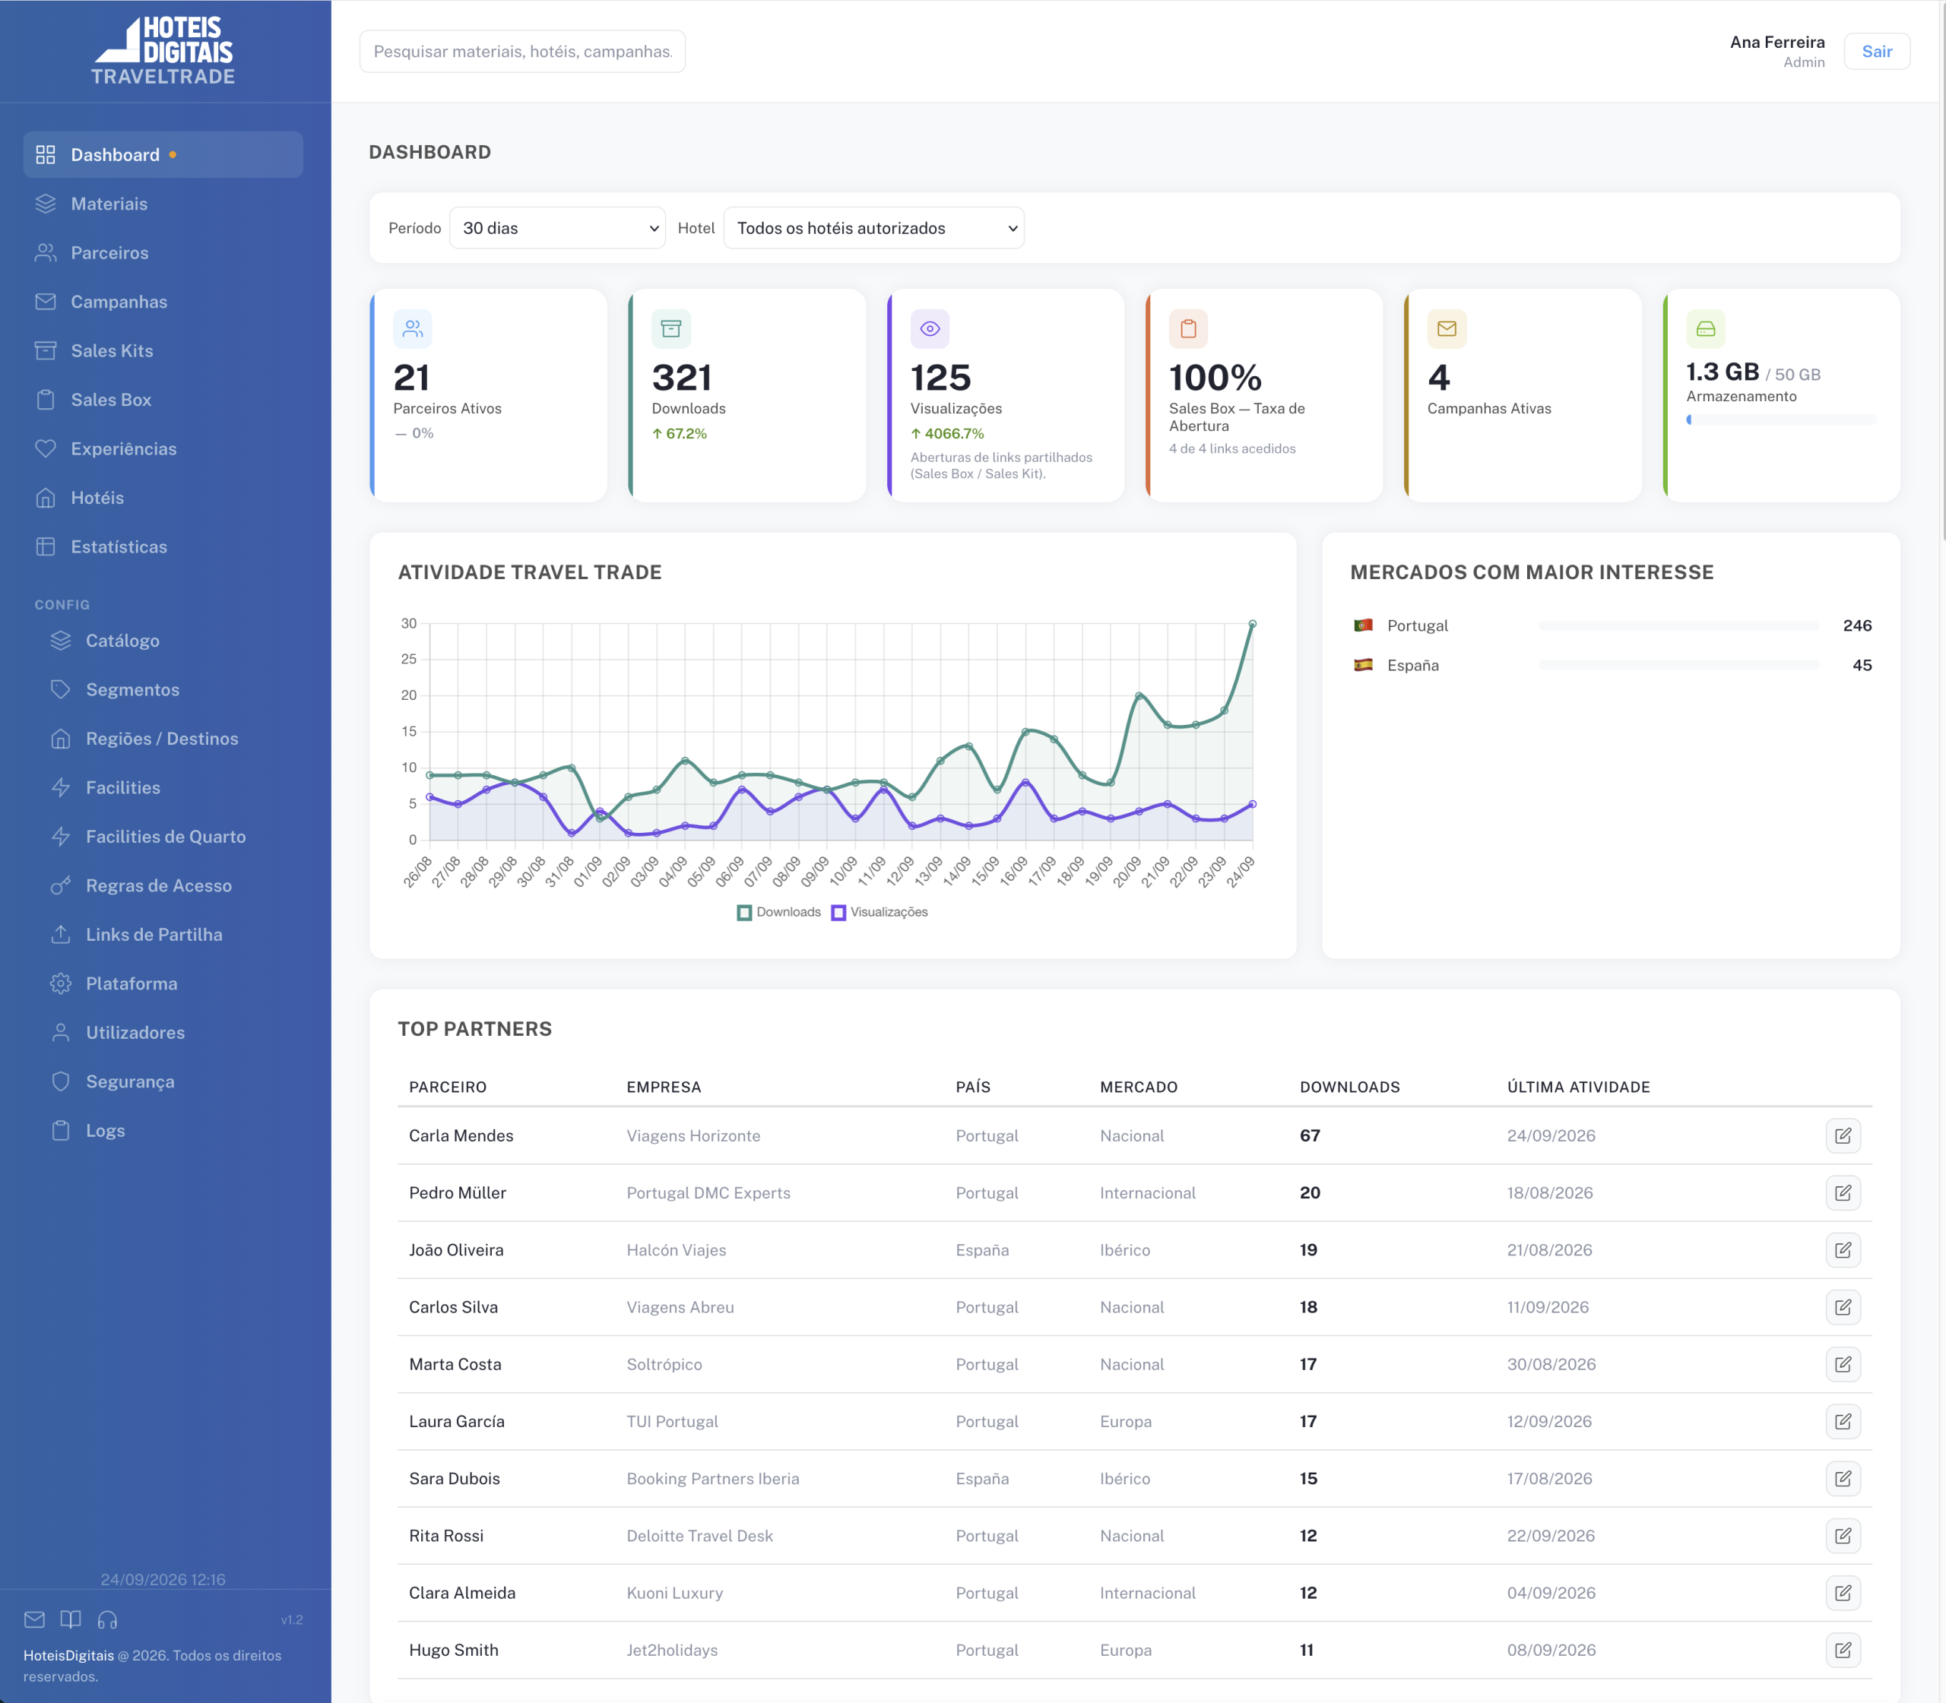Click edit icon for Hugo Smith
Viewport: 1946px width, 1703px height.
click(1843, 1650)
